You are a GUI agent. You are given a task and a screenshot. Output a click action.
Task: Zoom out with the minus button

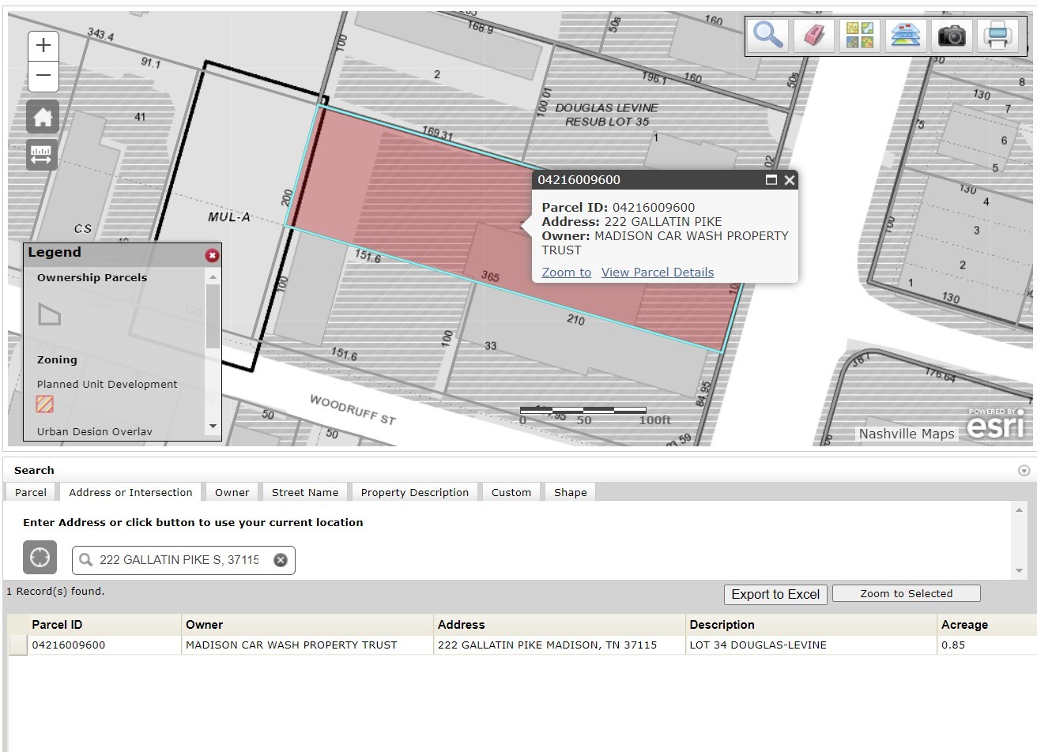43,76
